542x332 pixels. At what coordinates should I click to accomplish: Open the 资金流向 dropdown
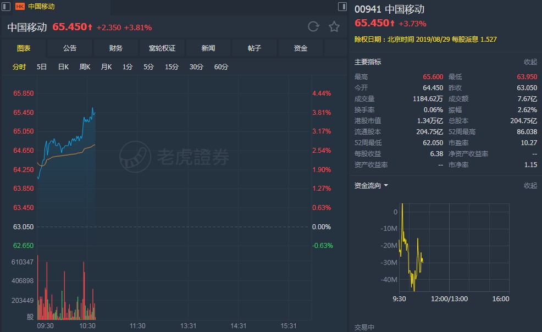tap(386, 186)
